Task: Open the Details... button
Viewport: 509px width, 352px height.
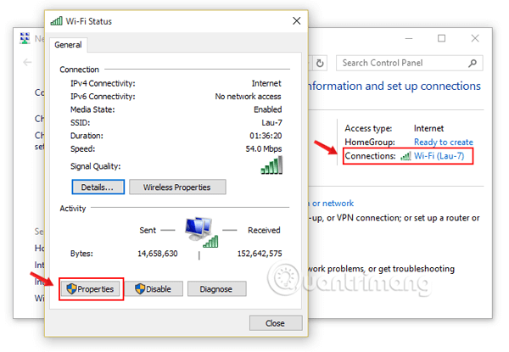Action: (x=98, y=187)
